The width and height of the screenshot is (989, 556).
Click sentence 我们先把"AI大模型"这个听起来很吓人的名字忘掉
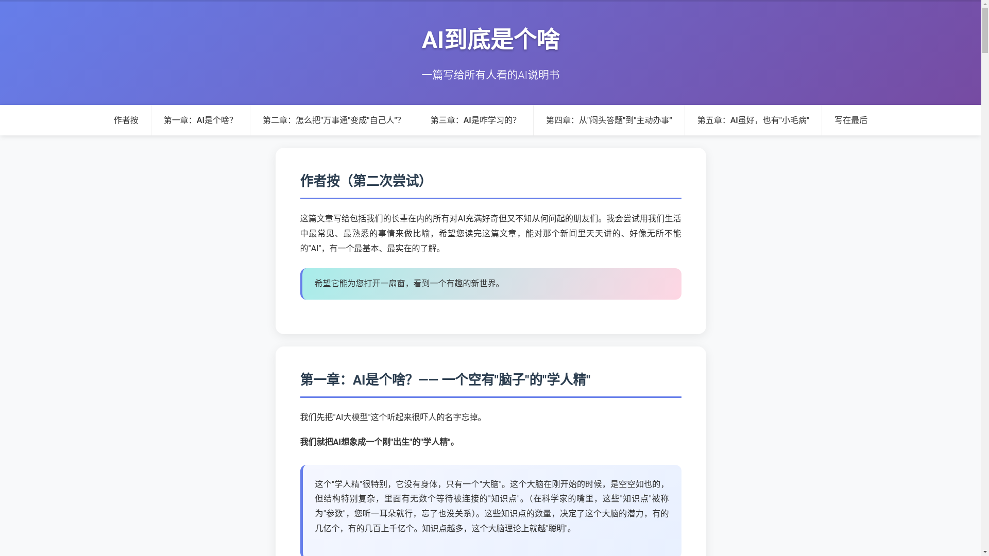(391, 417)
